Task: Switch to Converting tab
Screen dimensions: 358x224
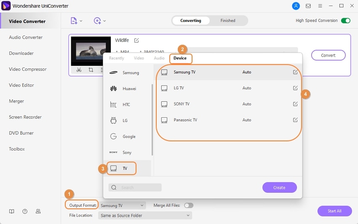Action: coord(191,21)
